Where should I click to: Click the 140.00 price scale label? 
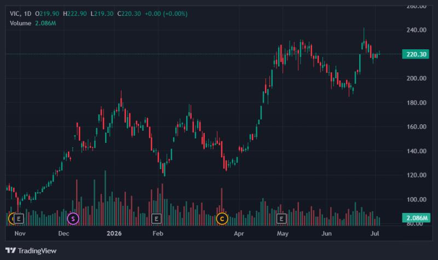416,151
